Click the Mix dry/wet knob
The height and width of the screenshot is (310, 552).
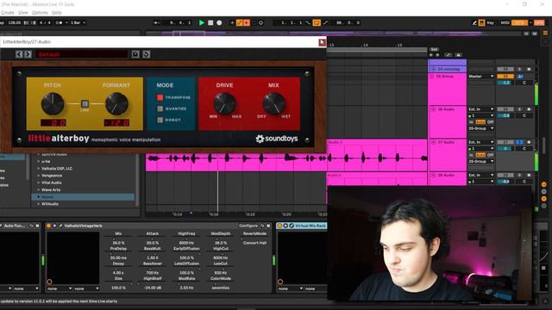(x=273, y=103)
